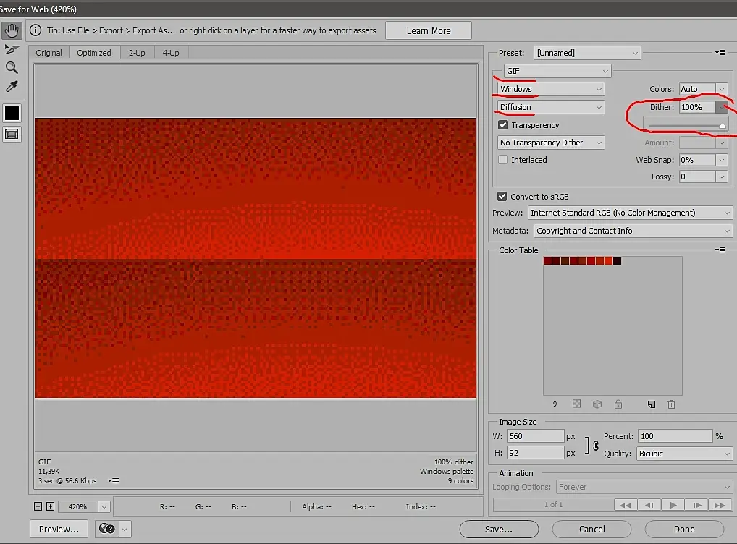Open the Diffusion dither method dropdown
Screen dimensions: 737x544
(551, 107)
